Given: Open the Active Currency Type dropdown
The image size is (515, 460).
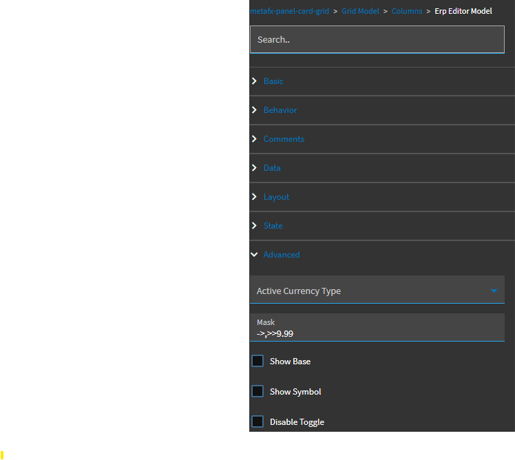Looking at the screenshot, I should (x=377, y=289).
